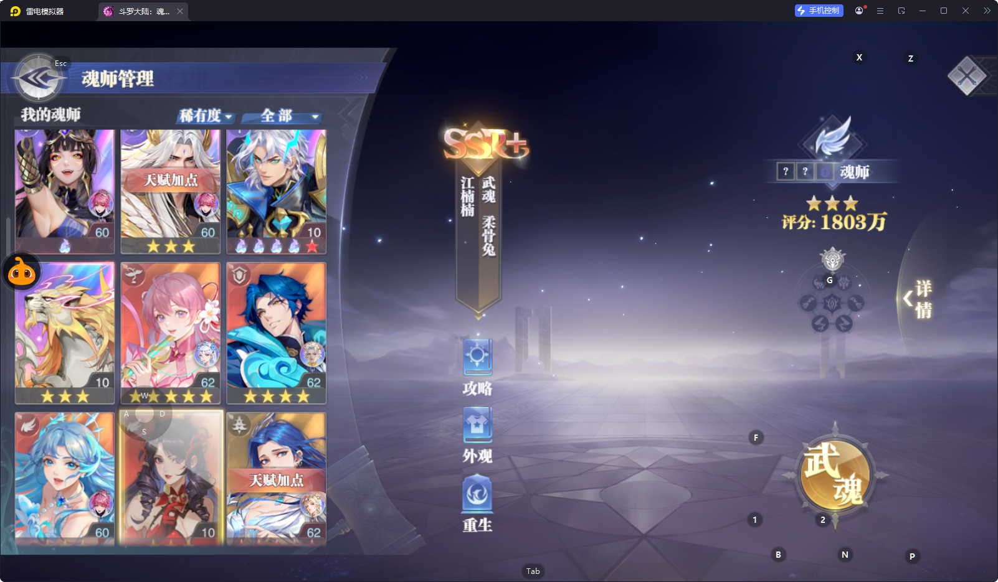Image resolution: width=998 pixels, height=582 pixels.
Task: Select the dark-haired woman card level 60
Action: click(65, 191)
